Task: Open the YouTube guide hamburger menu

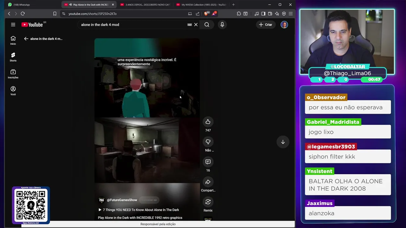Action: coord(13,24)
